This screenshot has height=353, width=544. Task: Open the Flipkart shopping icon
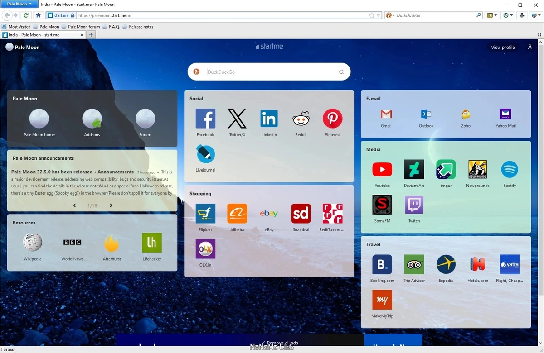[x=205, y=214]
